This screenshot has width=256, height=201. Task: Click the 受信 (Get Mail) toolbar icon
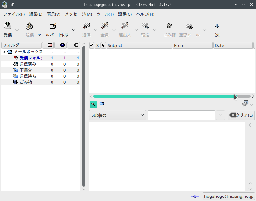(x=7, y=26)
